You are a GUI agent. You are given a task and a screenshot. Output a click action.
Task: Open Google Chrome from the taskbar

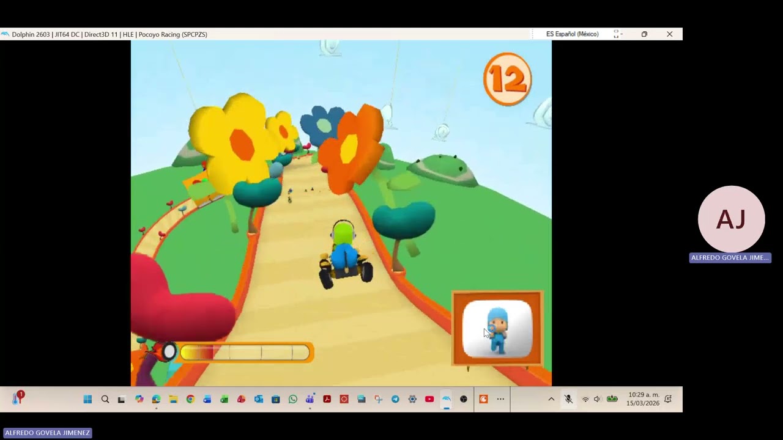click(190, 399)
